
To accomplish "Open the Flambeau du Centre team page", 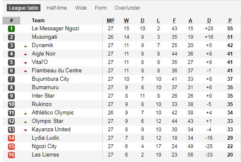I will click(x=57, y=71).
